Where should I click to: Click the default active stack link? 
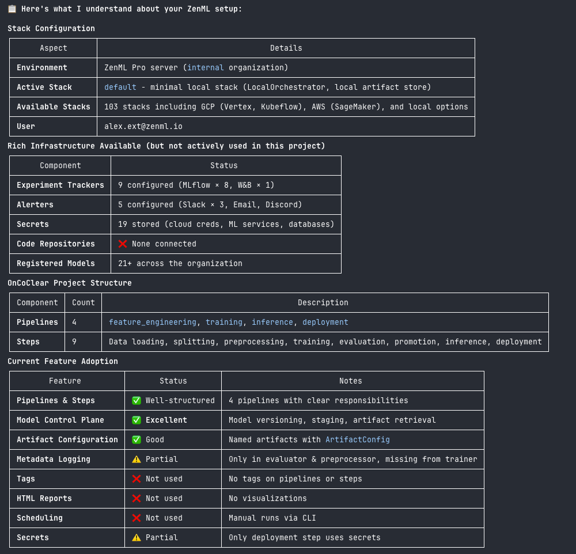point(120,87)
